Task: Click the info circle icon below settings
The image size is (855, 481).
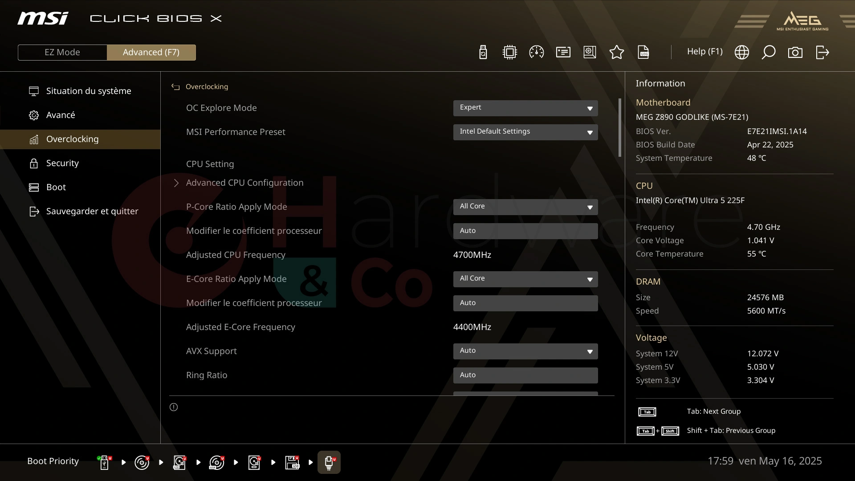Action: click(x=174, y=407)
